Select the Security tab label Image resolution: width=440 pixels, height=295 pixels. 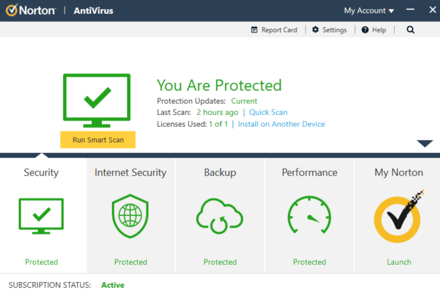41,173
